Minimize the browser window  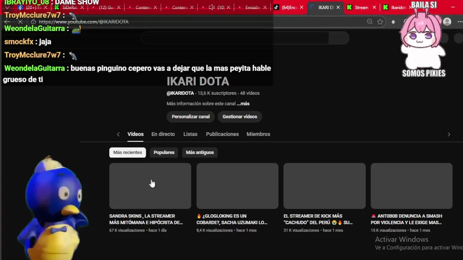pos(453,7)
